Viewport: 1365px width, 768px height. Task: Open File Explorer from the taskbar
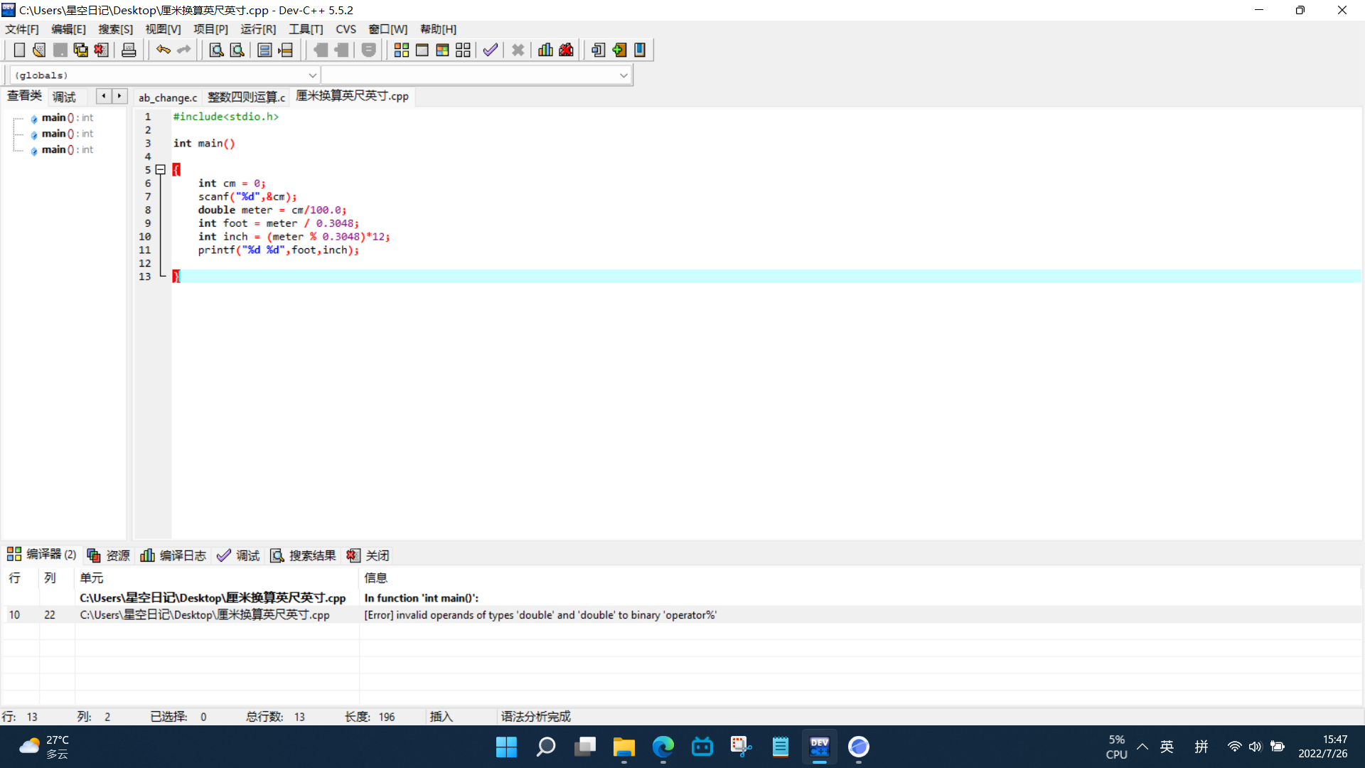pyautogui.click(x=623, y=747)
